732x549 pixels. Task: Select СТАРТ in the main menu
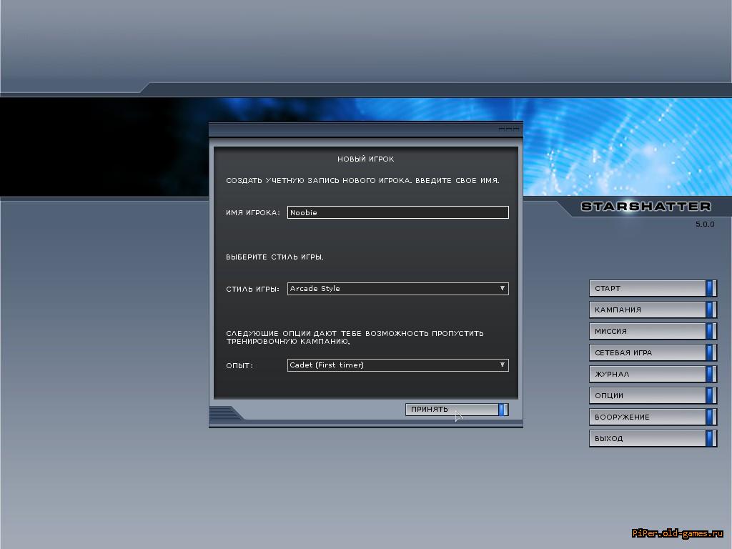click(652, 288)
